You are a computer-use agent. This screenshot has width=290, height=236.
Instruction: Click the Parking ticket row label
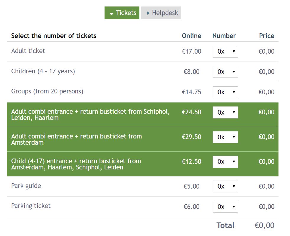[x=31, y=206]
